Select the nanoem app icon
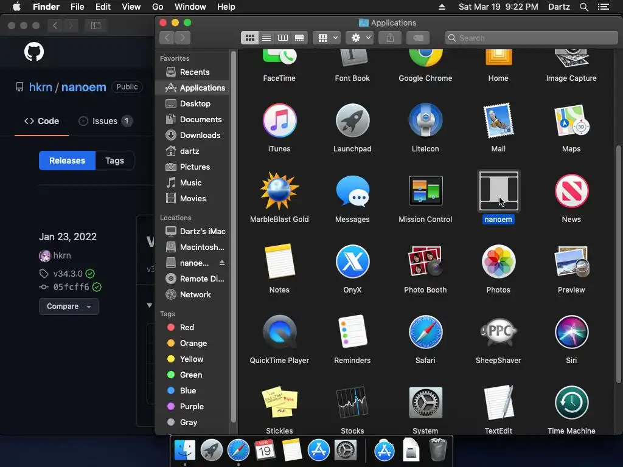This screenshot has height=467, width=623. 498,191
